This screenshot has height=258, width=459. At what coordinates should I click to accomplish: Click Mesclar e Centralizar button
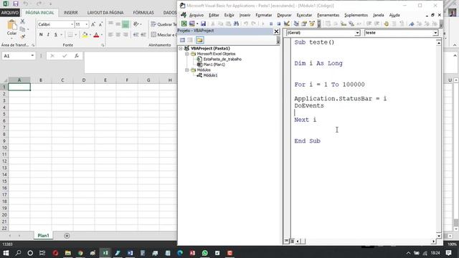164,35
